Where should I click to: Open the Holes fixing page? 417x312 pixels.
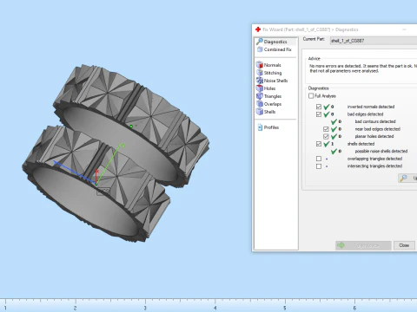[x=266, y=88]
